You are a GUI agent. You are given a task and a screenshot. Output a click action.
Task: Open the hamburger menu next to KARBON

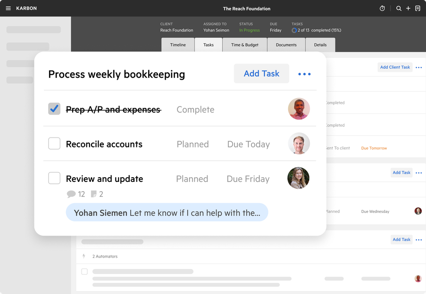pos(8,8)
